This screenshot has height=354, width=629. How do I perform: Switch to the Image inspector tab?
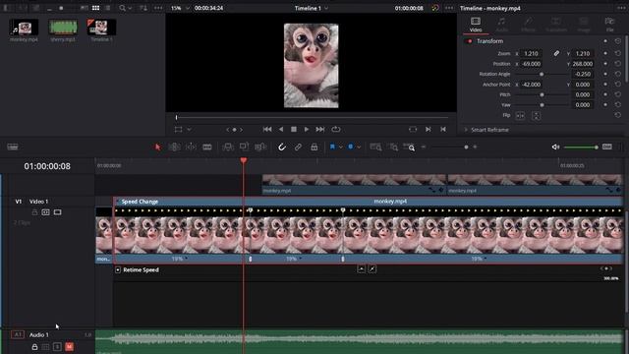[x=584, y=24]
